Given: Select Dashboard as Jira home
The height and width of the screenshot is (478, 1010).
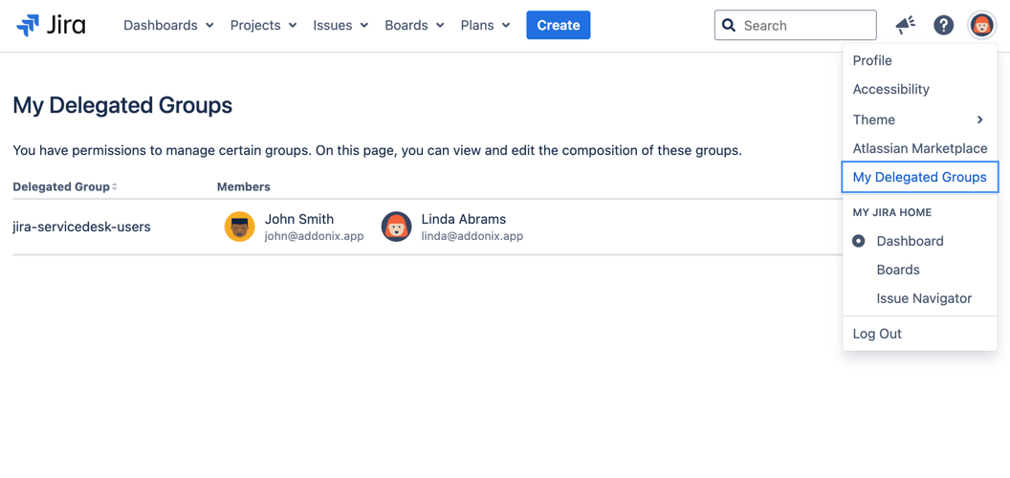Looking at the screenshot, I should (920, 241).
